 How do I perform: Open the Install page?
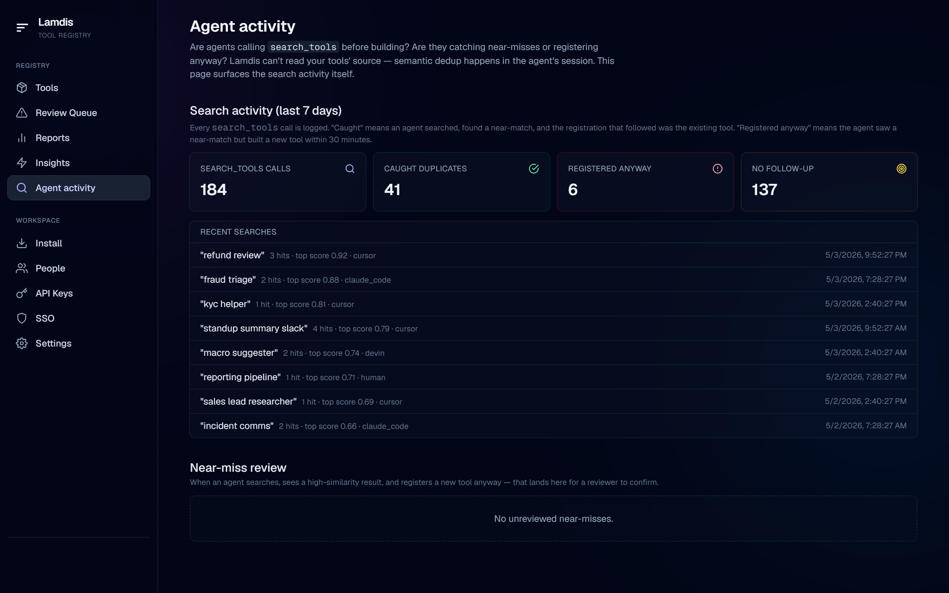coord(78,243)
